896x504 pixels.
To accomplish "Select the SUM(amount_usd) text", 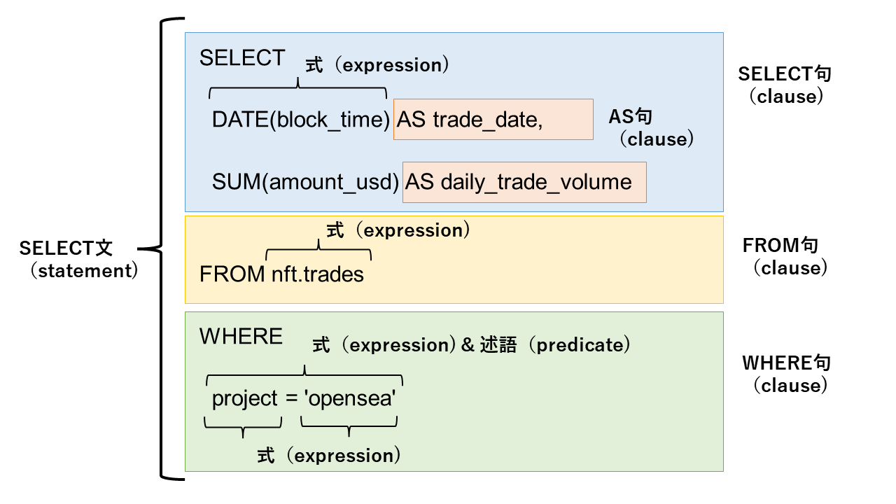I will coord(306,182).
